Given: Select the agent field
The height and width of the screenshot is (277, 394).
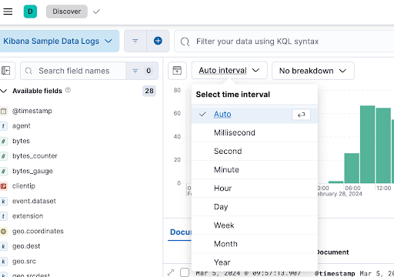Looking at the screenshot, I should pos(22,126).
